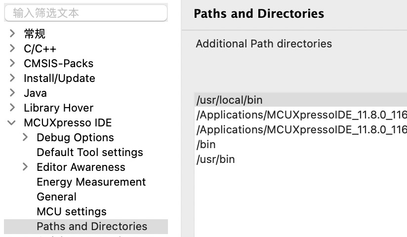
Task: Select the /bin path entry
Action: pos(206,144)
